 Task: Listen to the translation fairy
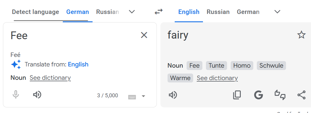(x=173, y=95)
